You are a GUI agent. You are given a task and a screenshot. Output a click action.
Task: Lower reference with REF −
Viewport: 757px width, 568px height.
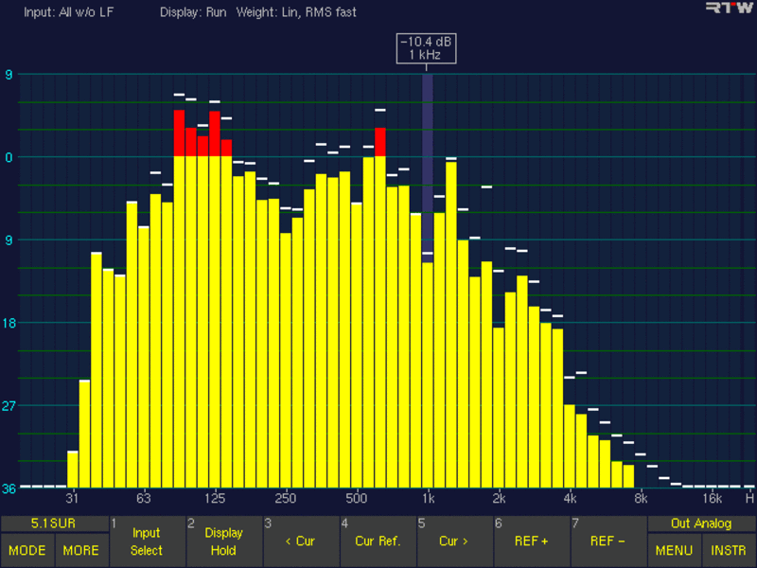[x=608, y=541]
